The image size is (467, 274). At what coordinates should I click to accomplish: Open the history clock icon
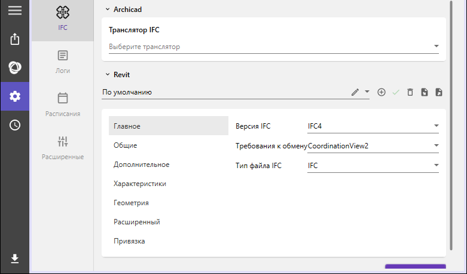pyautogui.click(x=15, y=125)
